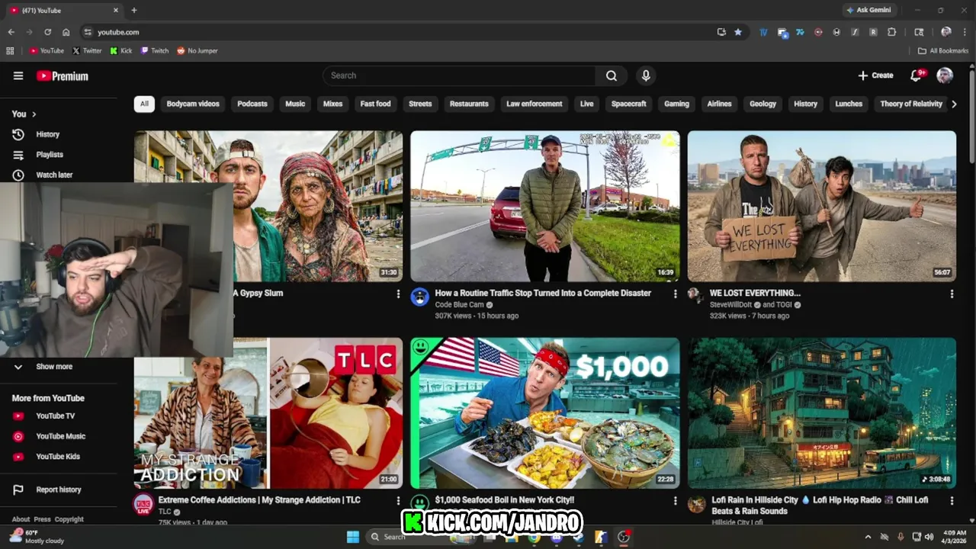The width and height of the screenshot is (976, 549).
Task: Open YouTube Kids link
Action: point(57,457)
